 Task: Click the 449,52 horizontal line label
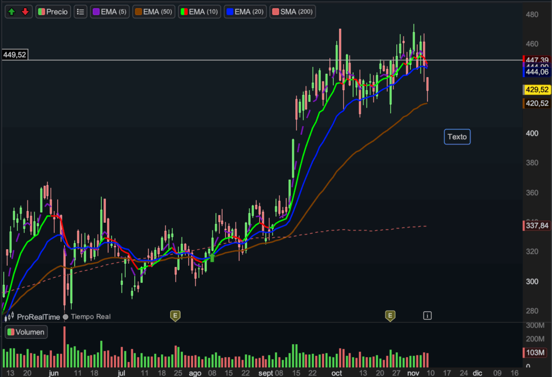click(15, 54)
